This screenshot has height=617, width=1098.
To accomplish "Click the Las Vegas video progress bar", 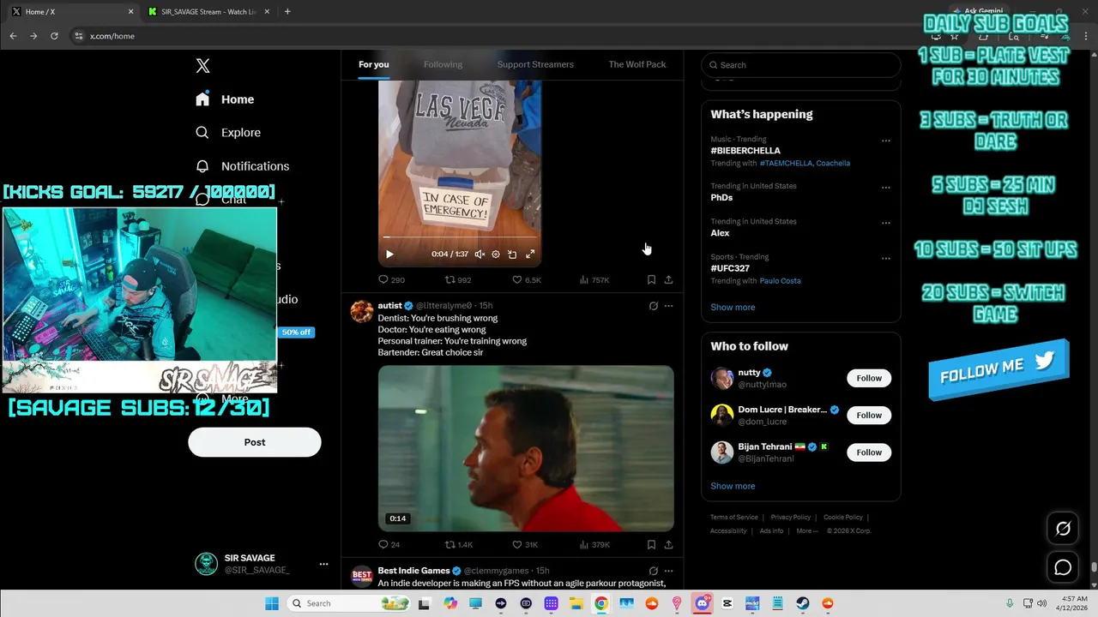I will 460,237.
